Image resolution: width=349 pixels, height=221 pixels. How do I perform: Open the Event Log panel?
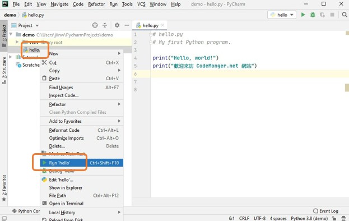pyautogui.click(x=325, y=211)
